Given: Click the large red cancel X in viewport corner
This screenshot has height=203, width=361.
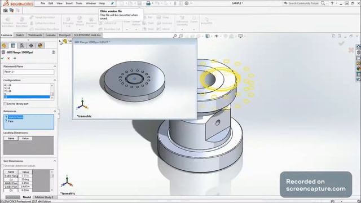Looking at the screenshot, I should (351, 50).
